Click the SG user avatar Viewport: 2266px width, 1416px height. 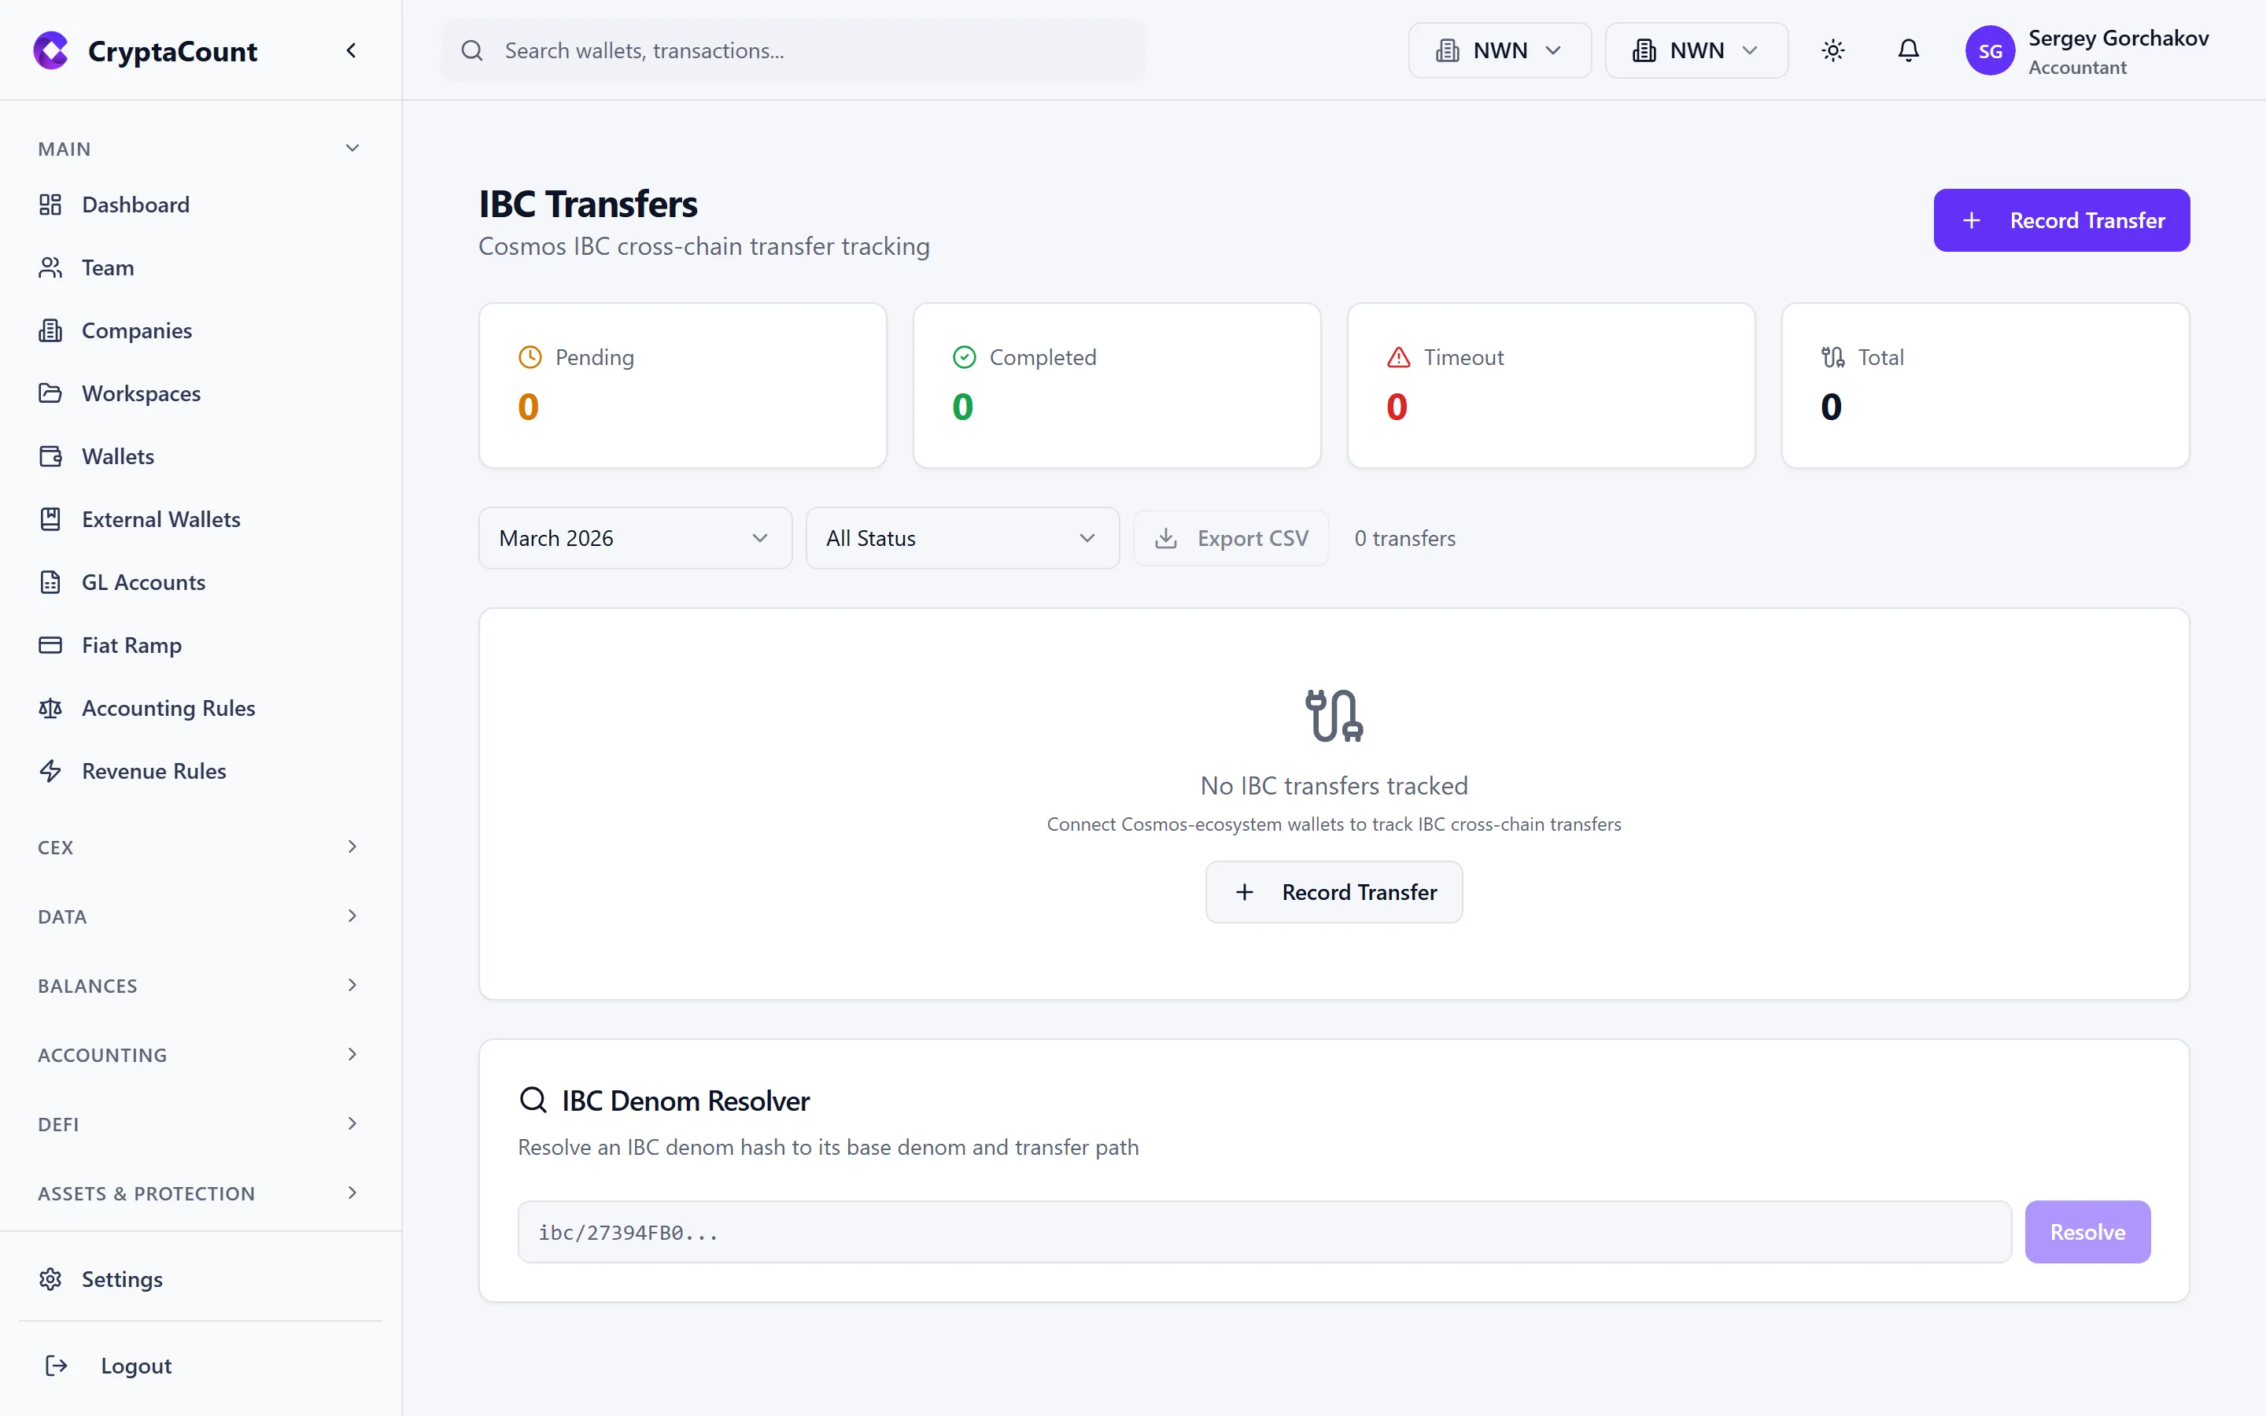1989,50
